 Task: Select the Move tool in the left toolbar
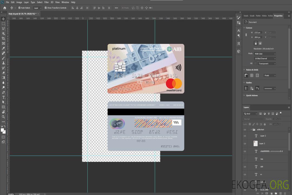click(3, 19)
